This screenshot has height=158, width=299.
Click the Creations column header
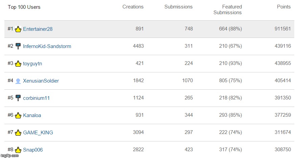click(x=133, y=7)
